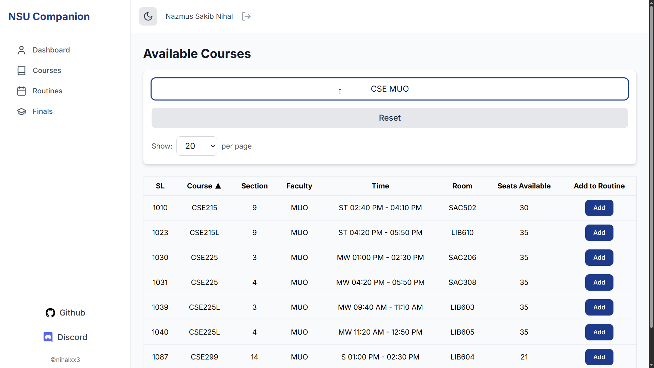Click the Dashboard person icon

(x=21, y=50)
